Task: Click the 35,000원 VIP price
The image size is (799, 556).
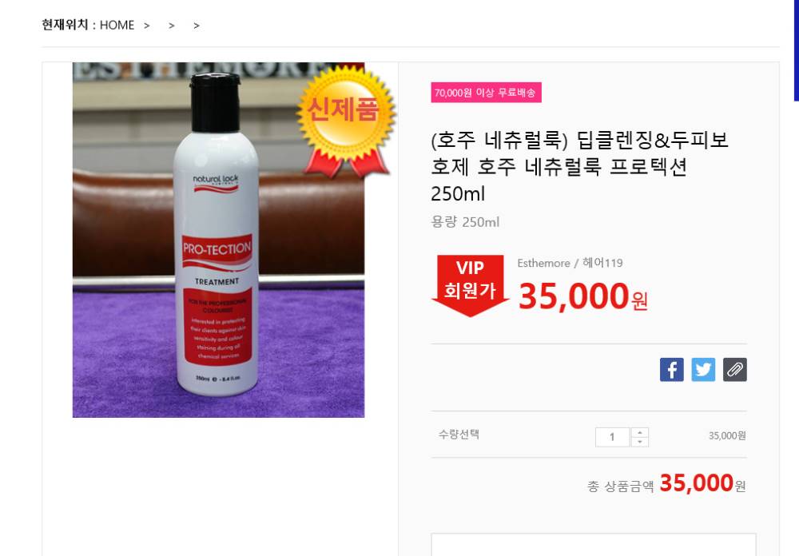Action: (583, 296)
